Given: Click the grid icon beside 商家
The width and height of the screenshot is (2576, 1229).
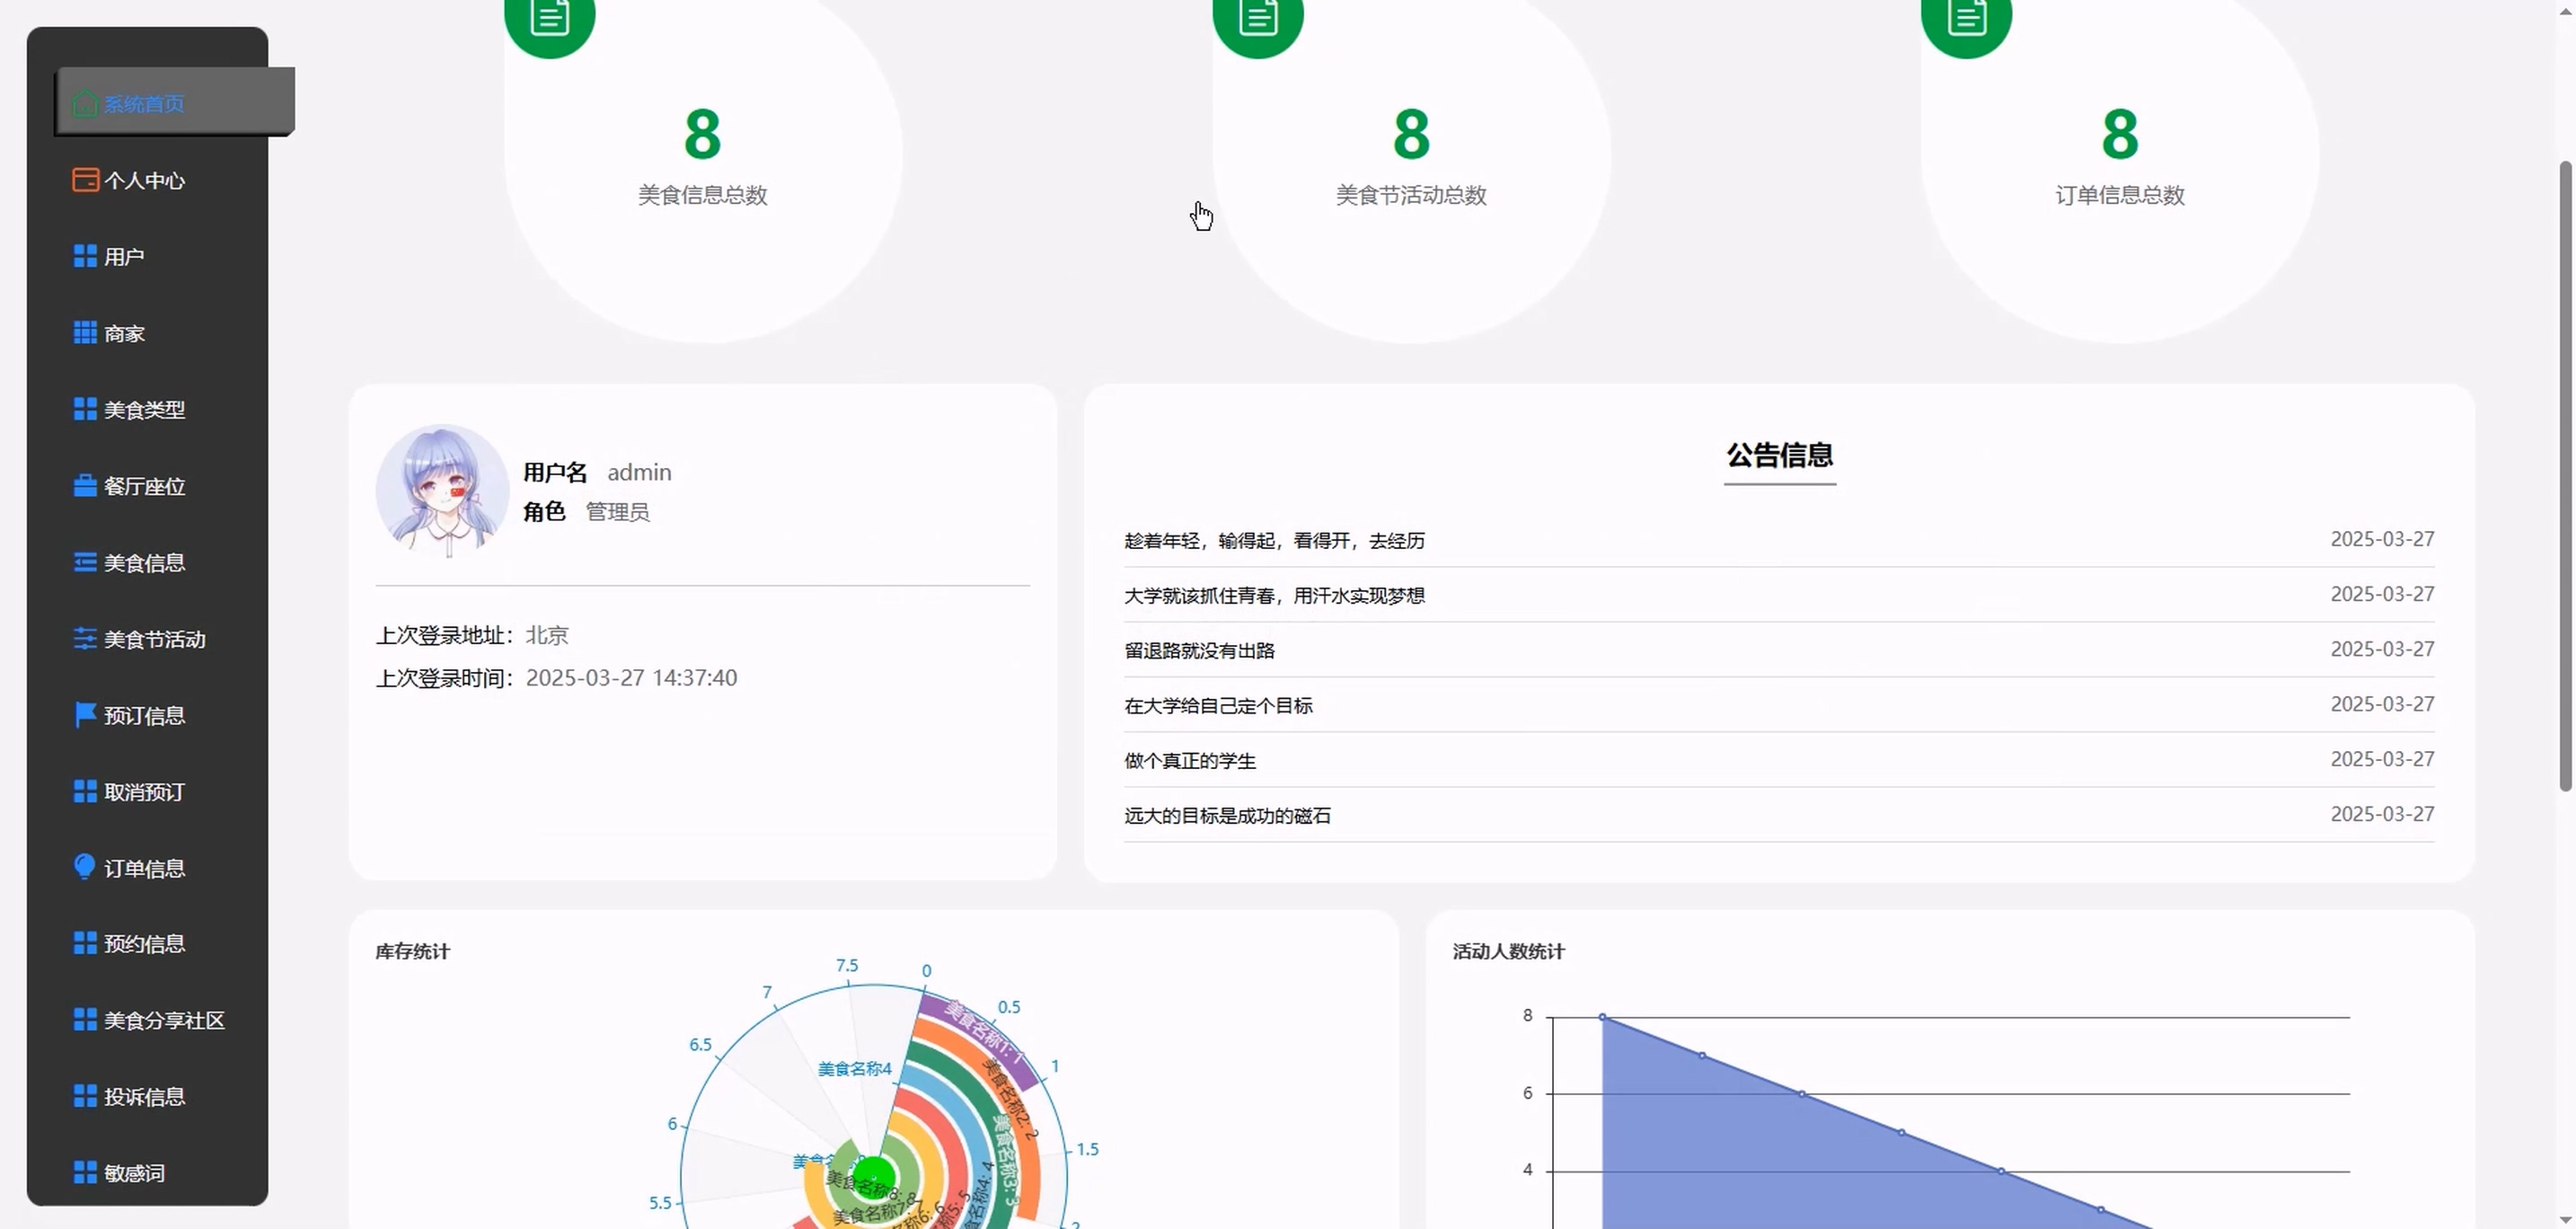Looking at the screenshot, I should coord(85,333).
